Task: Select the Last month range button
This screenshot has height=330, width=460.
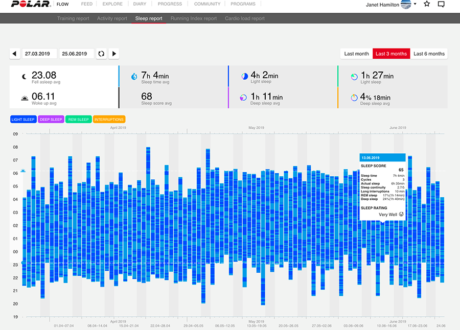Action: coord(356,54)
